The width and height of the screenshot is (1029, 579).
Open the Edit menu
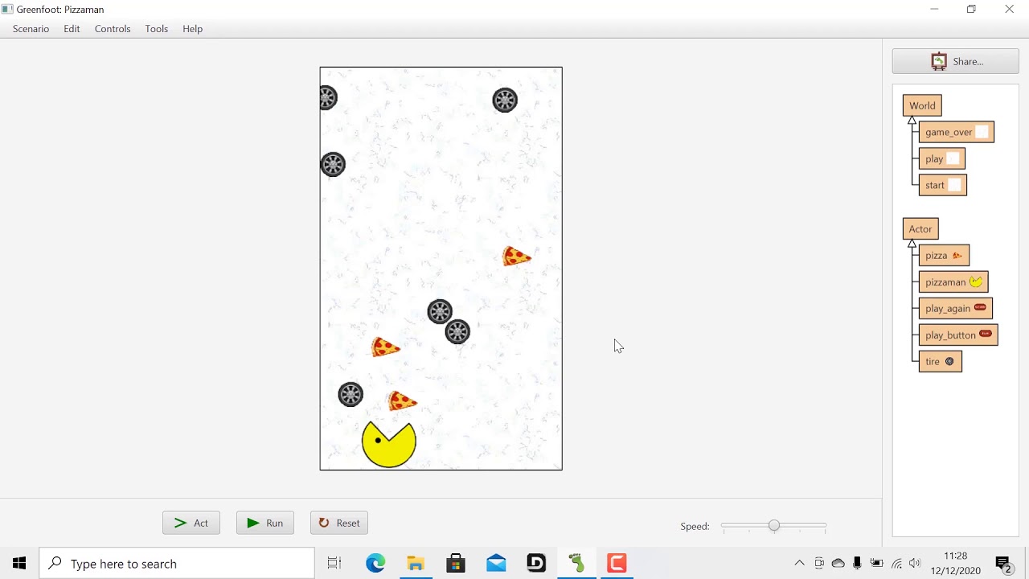tap(72, 29)
